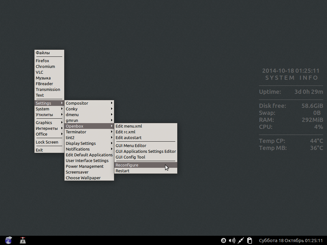Open FBreader from the menu

(x=49, y=84)
